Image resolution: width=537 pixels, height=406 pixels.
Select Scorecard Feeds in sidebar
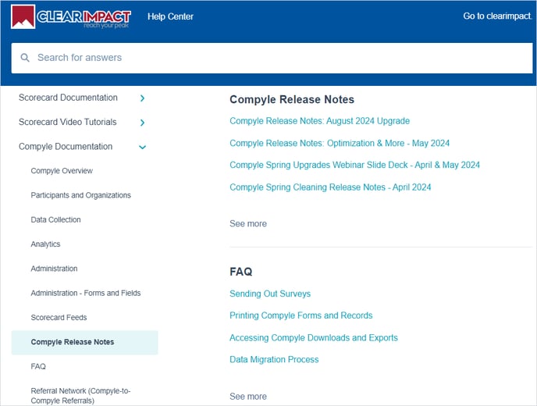pyautogui.click(x=59, y=318)
